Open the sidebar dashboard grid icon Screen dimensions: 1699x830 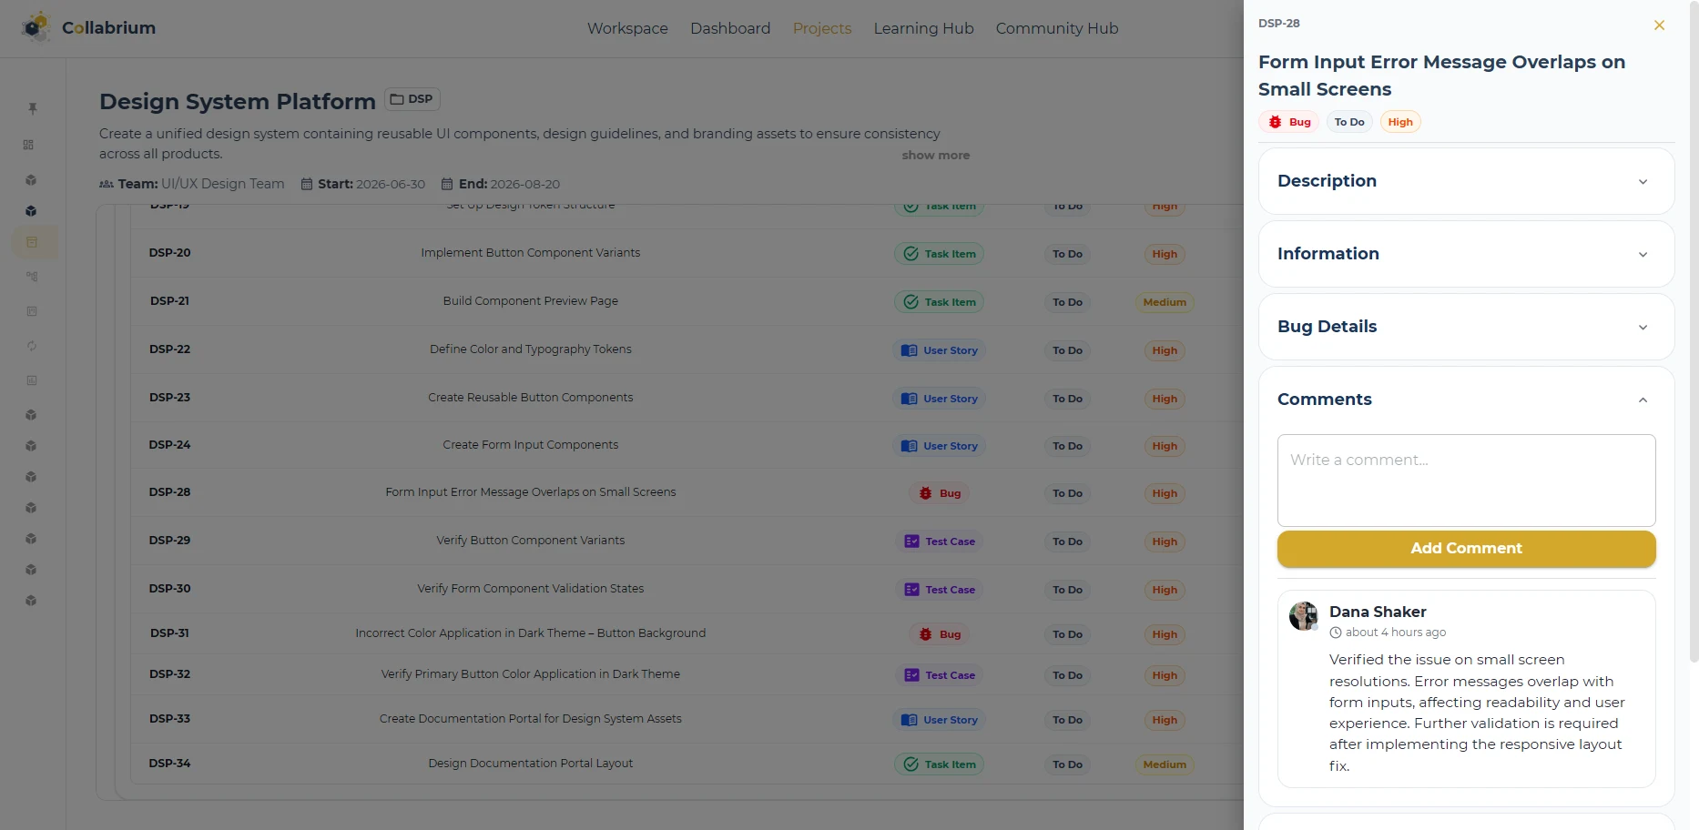[29, 145]
